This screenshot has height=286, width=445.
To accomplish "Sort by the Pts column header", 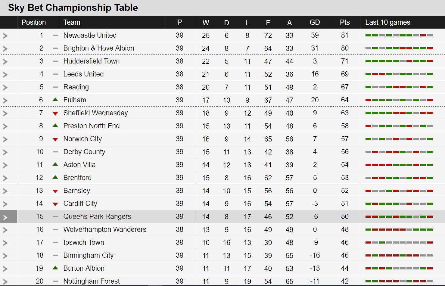I will [x=345, y=22].
